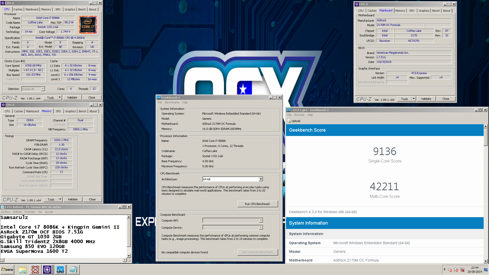Open Edición menu in Notepad

[x=18, y=212]
